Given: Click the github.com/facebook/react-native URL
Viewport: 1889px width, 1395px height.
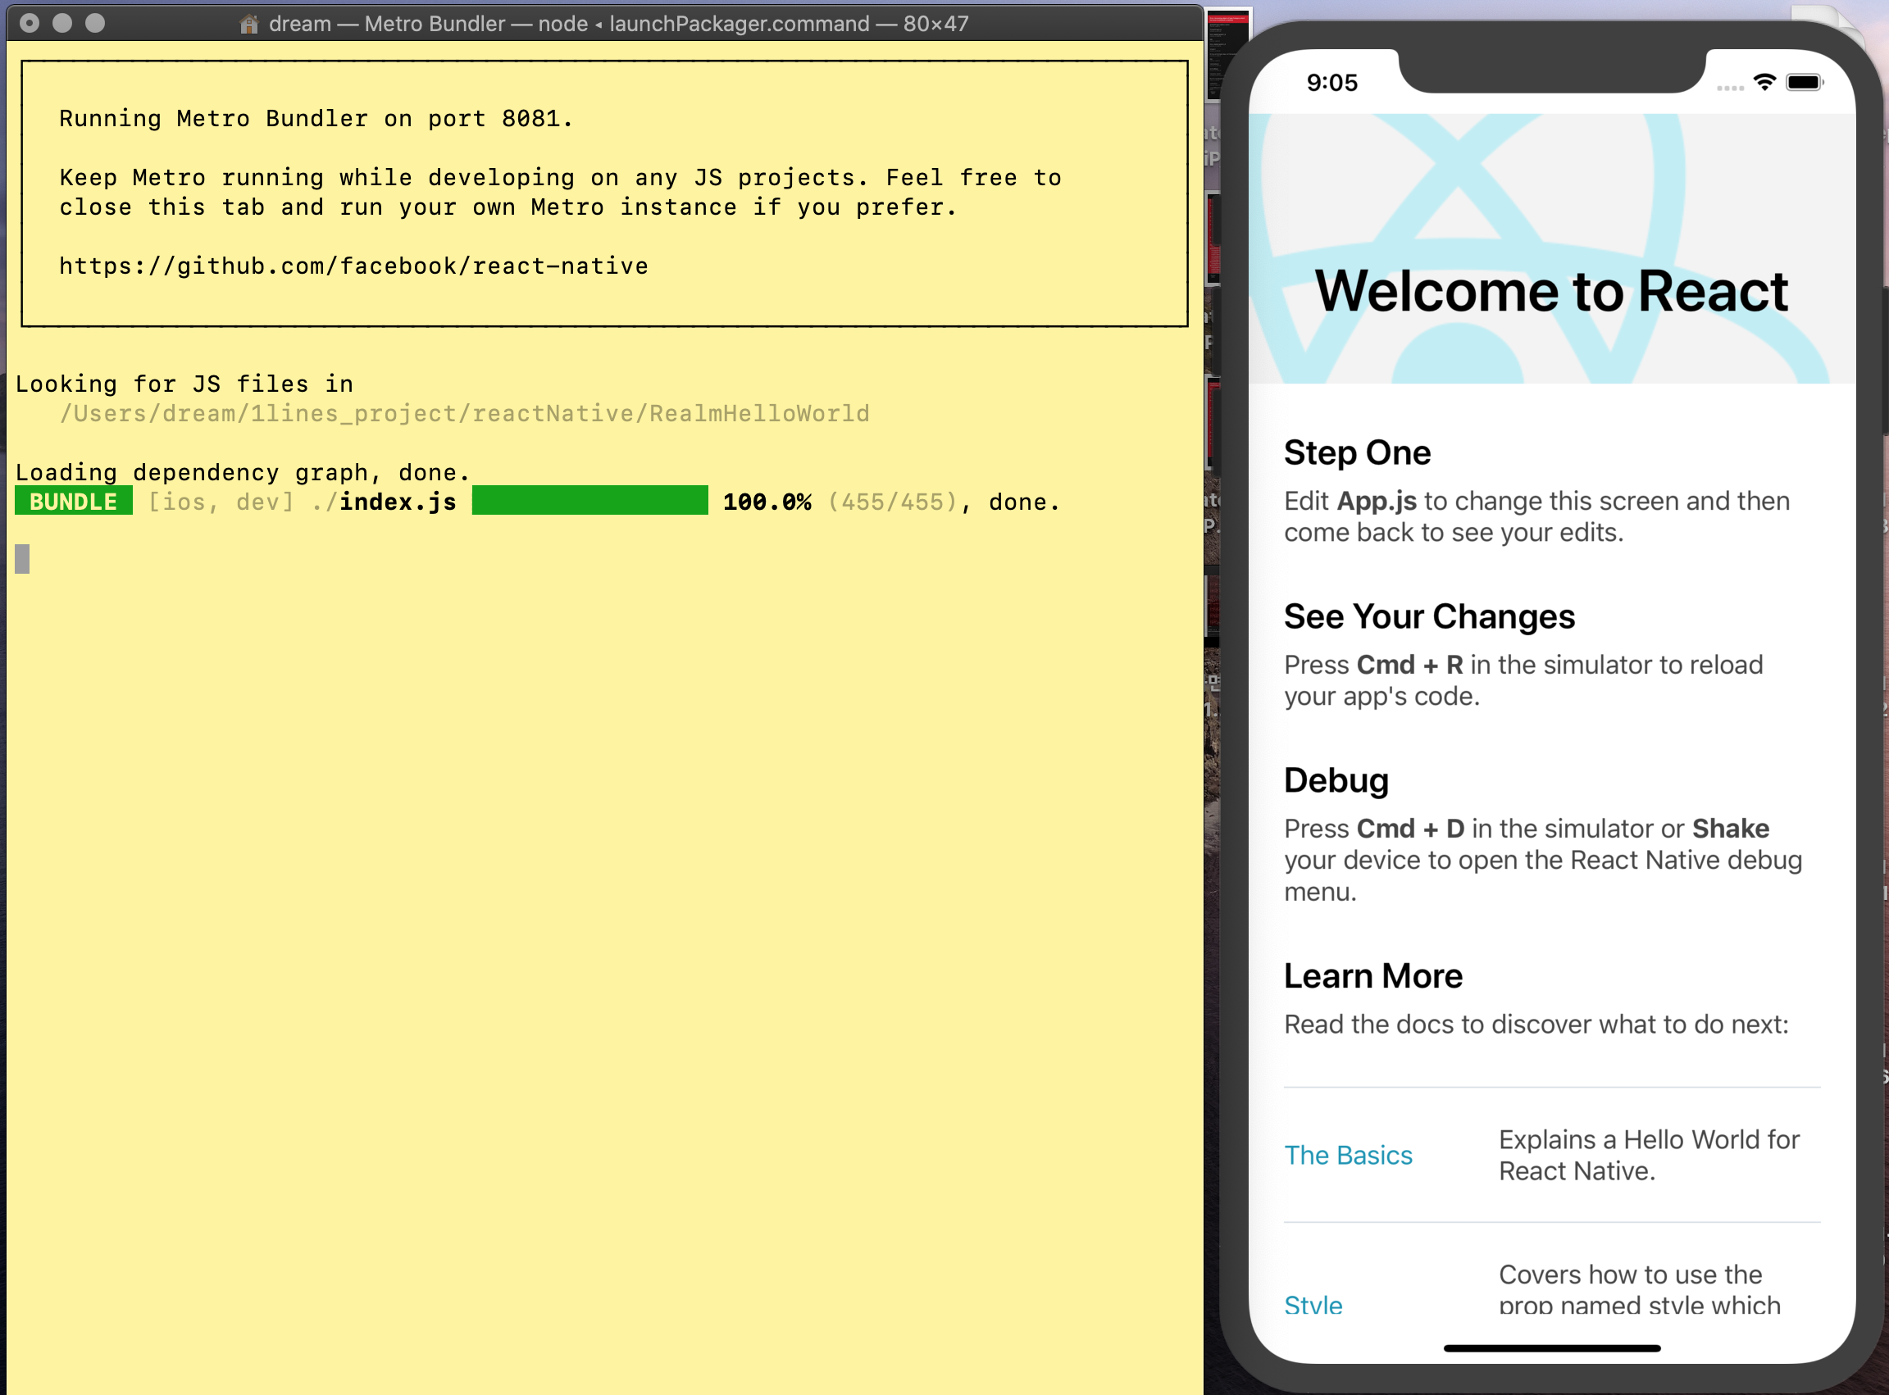Looking at the screenshot, I should (x=353, y=266).
